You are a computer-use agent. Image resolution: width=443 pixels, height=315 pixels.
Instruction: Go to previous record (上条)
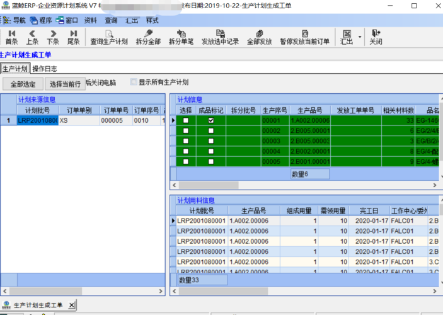(x=32, y=37)
